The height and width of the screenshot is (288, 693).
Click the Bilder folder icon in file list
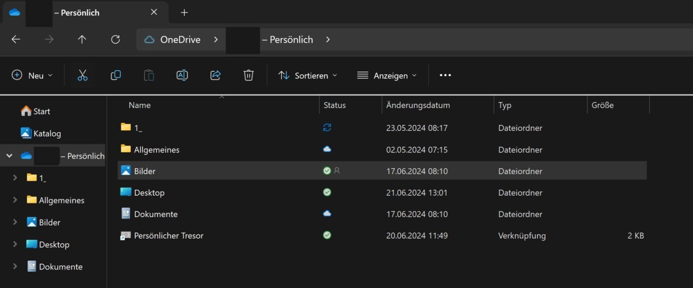click(x=126, y=170)
